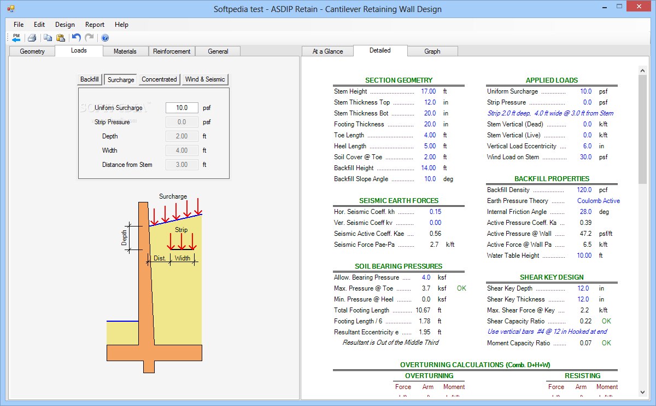Click the Water Table Height value 10.00
656x406 pixels.
[x=584, y=256]
